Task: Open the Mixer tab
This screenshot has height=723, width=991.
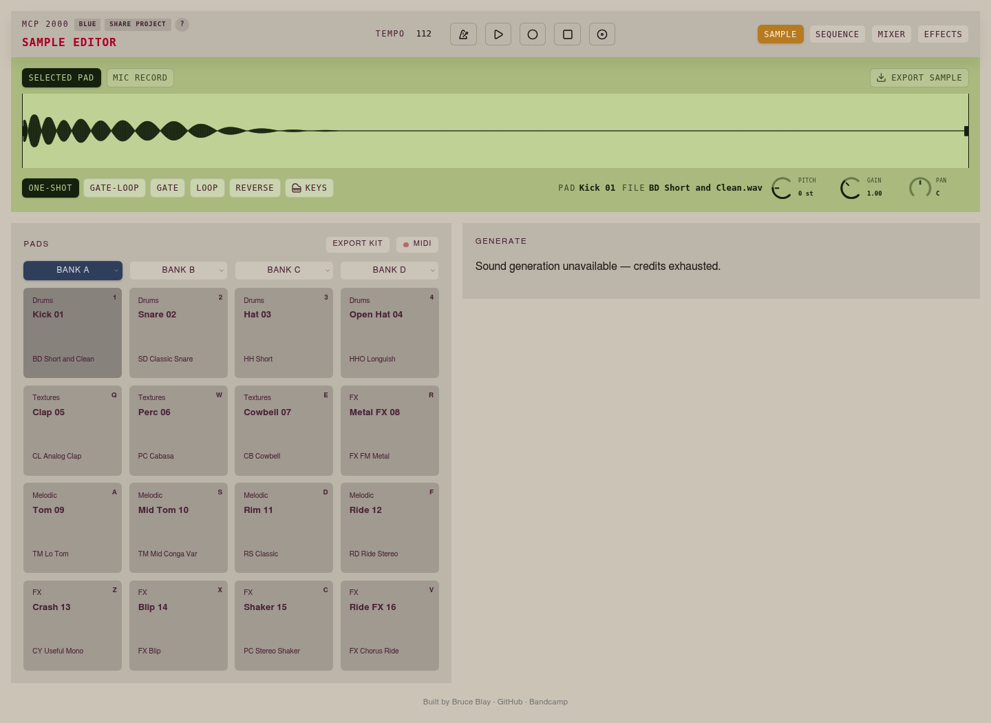Action: coord(892,34)
